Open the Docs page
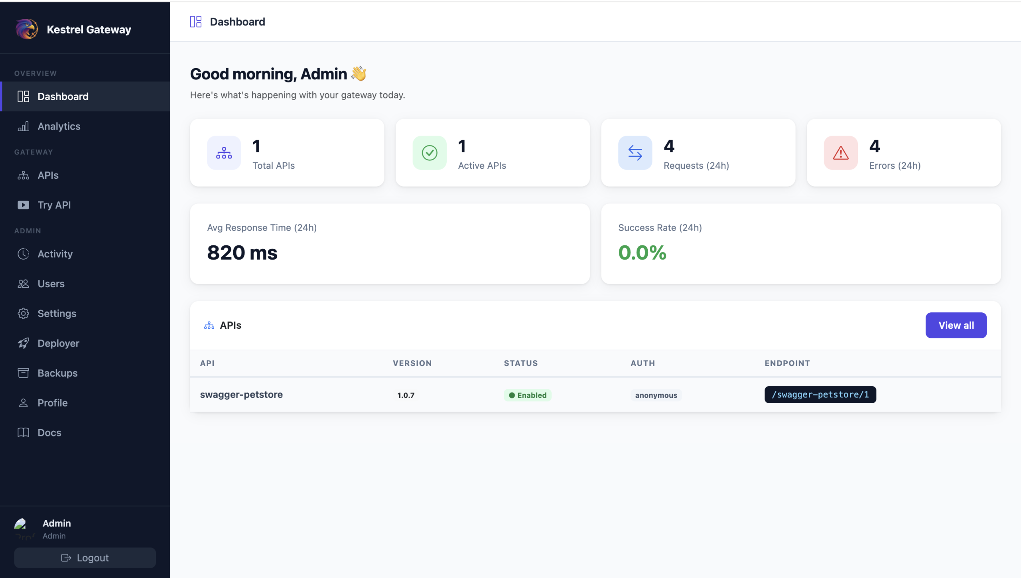Viewport: 1021px width, 578px height. (85, 433)
